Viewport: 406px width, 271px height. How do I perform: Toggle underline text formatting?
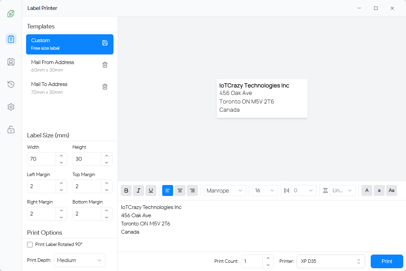151,190
